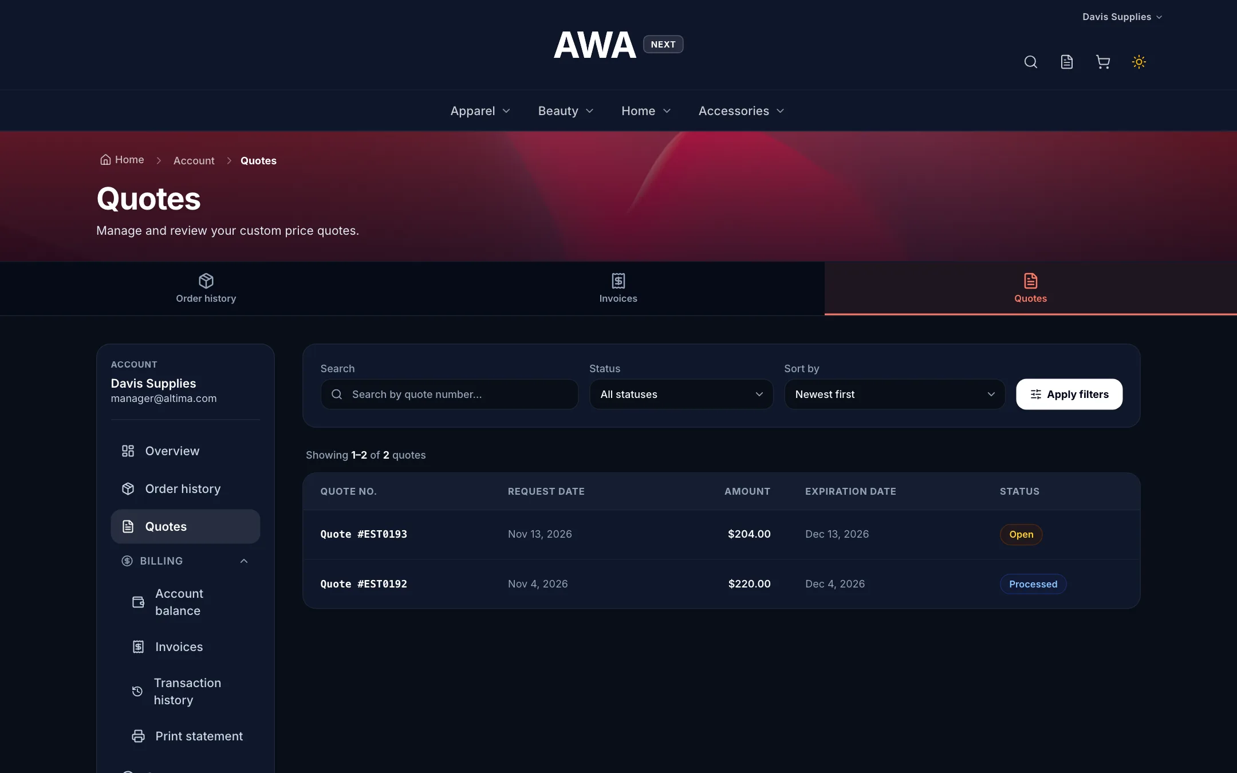Click the clock icon beside Transaction history

[137, 691]
